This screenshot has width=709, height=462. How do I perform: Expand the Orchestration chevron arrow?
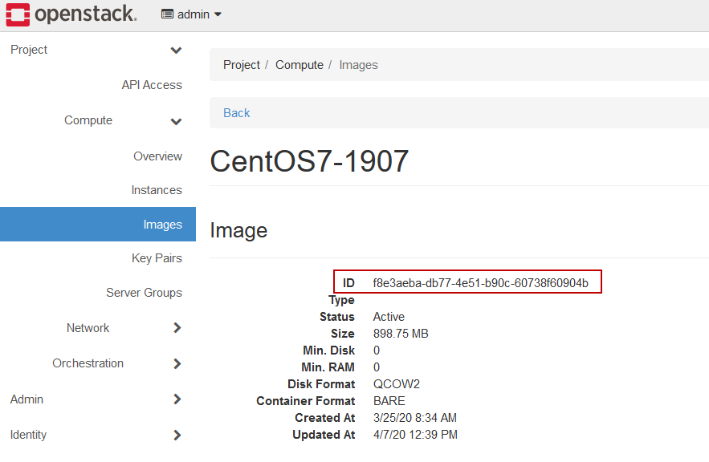(x=177, y=363)
